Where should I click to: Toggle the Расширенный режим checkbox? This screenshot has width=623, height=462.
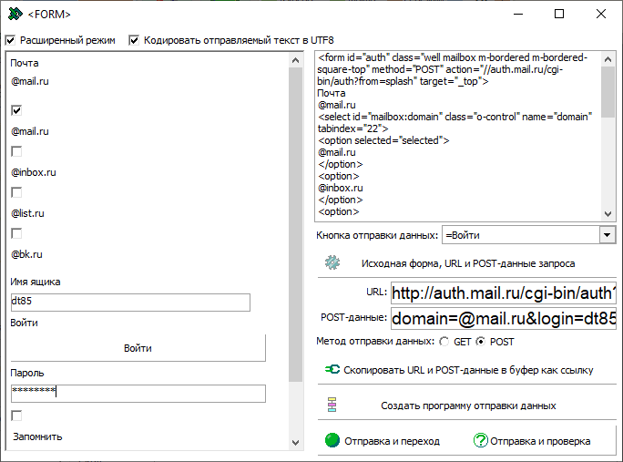point(10,40)
